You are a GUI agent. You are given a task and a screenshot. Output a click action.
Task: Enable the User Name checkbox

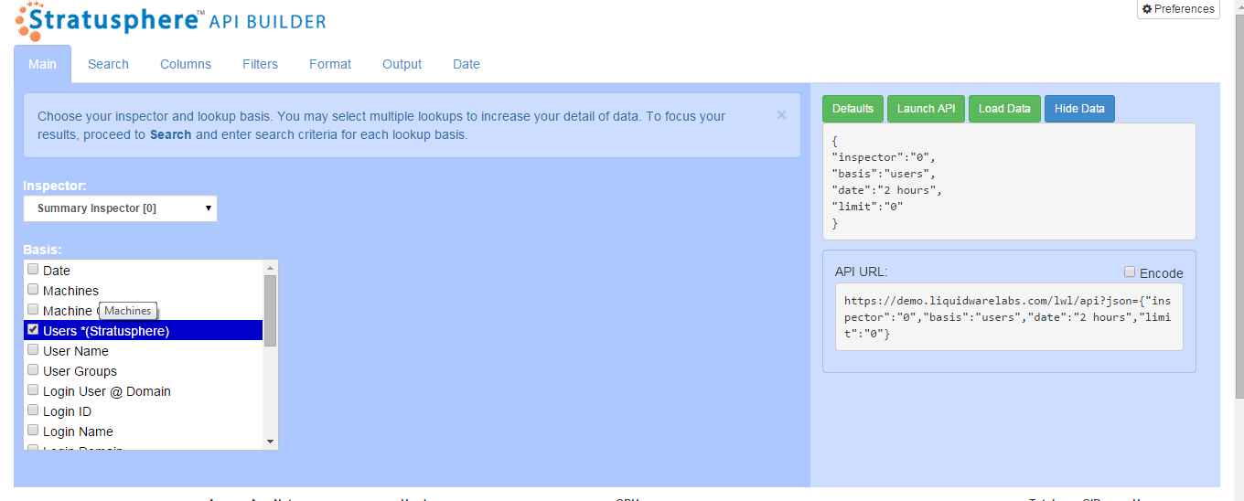tap(33, 350)
